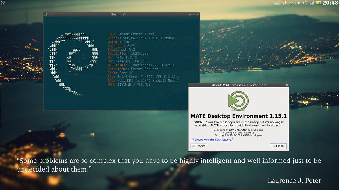The image size is (339, 190).
Task: Click the 'Icon Theme: Faenza-Darkest' line
Action: click(x=133, y=69)
